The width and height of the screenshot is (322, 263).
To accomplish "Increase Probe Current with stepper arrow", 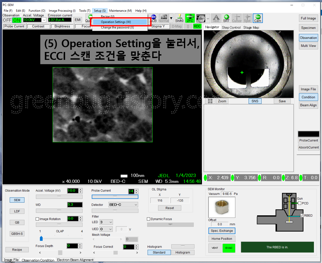I will pyautogui.click(x=136, y=190).
